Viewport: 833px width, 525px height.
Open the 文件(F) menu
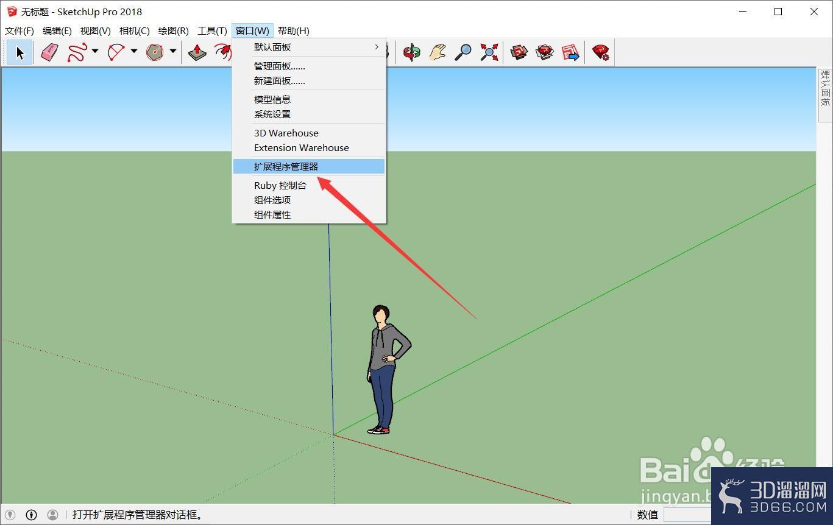coord(19,30)
